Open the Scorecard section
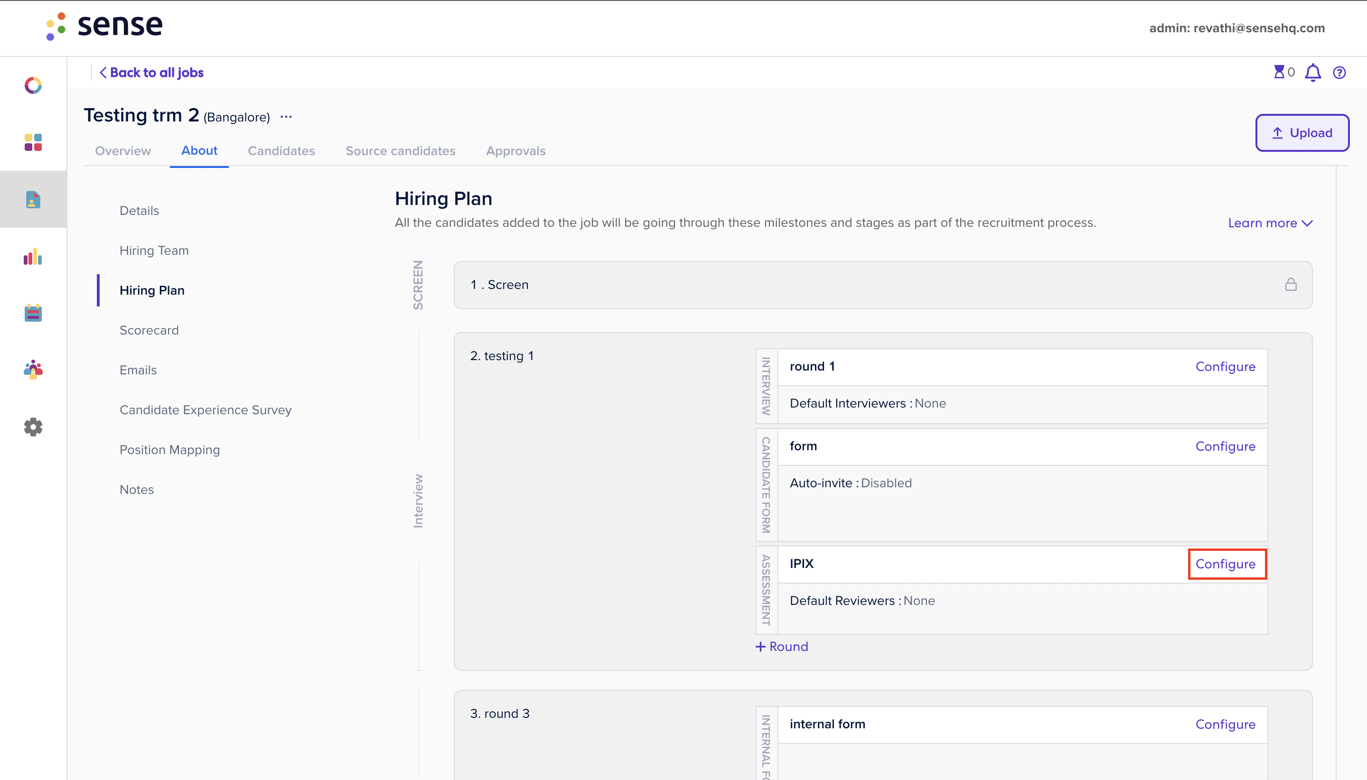 (x=150, y=330)
